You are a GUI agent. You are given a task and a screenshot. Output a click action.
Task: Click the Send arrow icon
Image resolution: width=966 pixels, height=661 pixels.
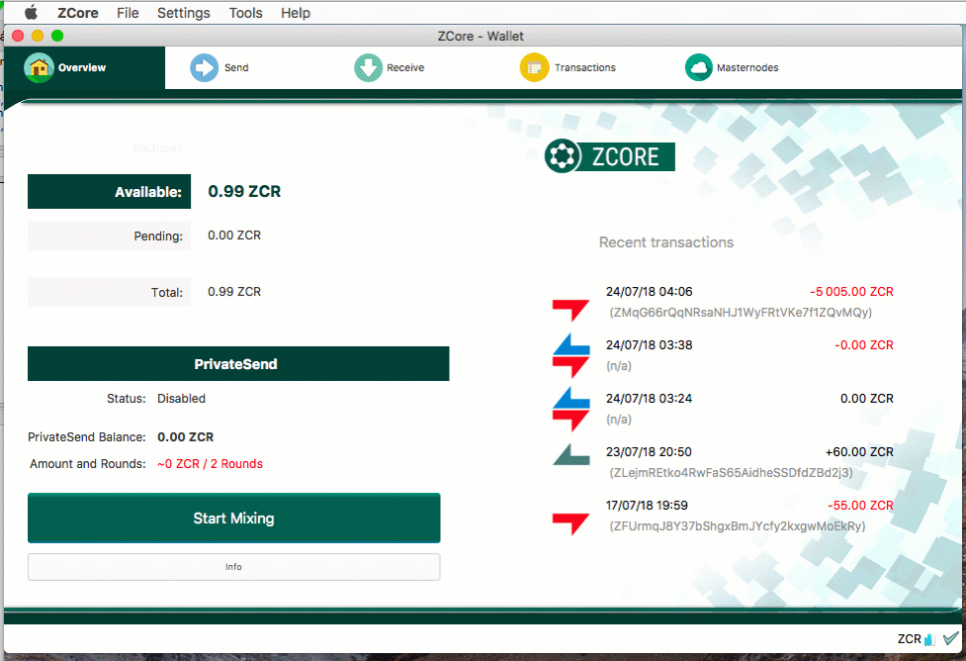(204, 67)
